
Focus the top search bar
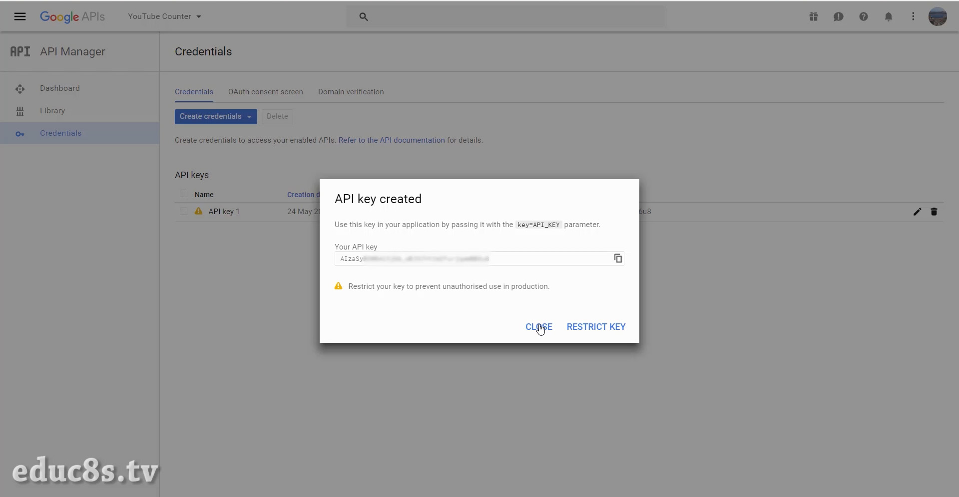[x=506, y=17]
